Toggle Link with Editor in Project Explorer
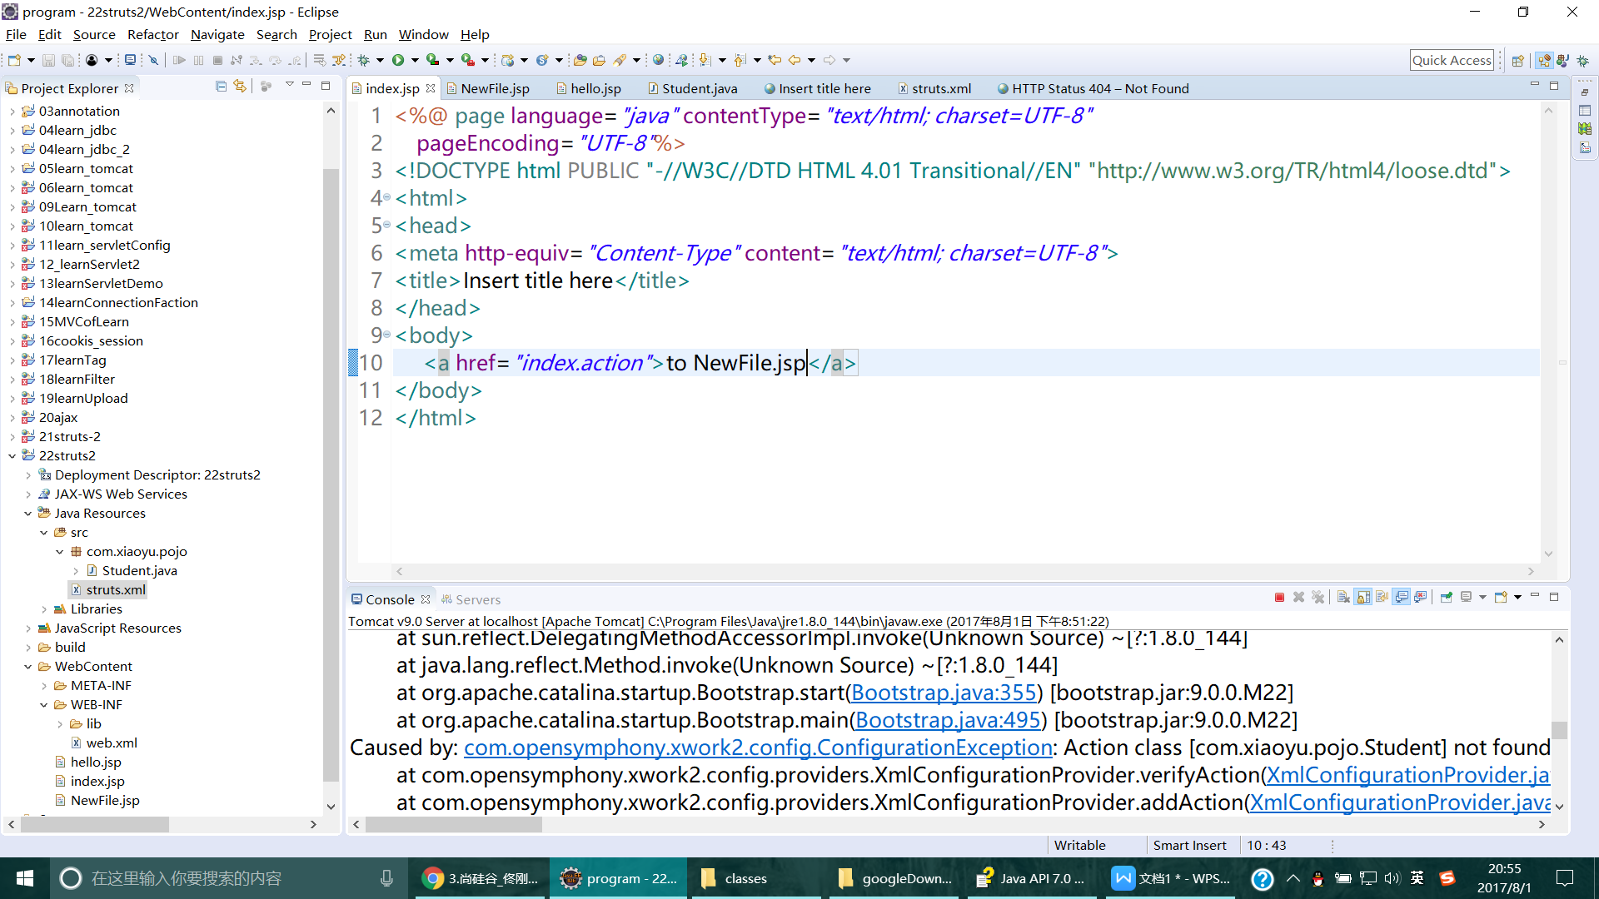Viewport: 1599px width, 899px height. 240,87
